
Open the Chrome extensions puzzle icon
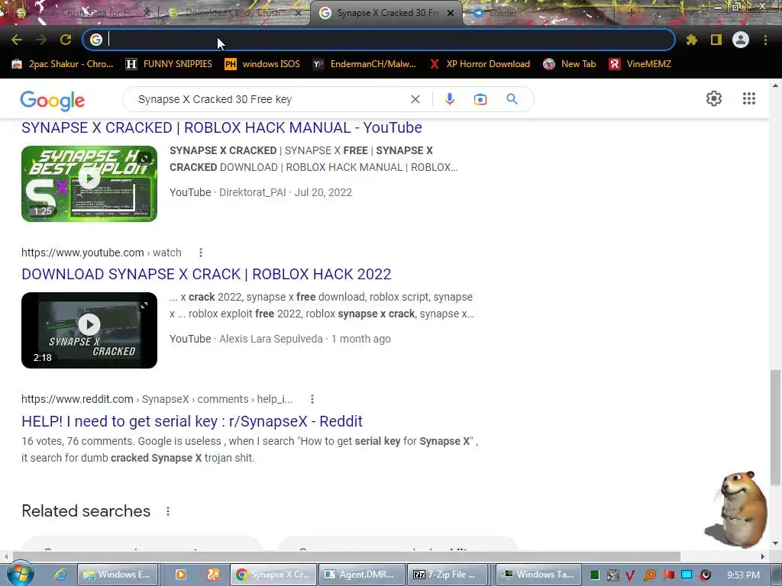click(692, 40)
